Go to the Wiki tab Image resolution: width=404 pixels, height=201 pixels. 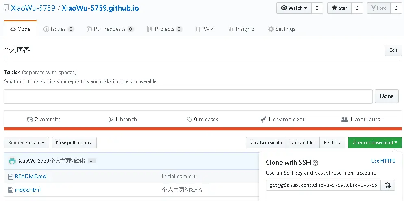(x=205, y=29)
